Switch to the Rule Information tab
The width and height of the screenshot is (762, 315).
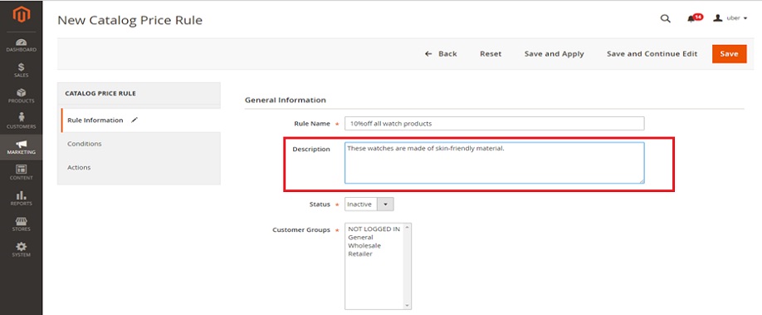point(140,121)
